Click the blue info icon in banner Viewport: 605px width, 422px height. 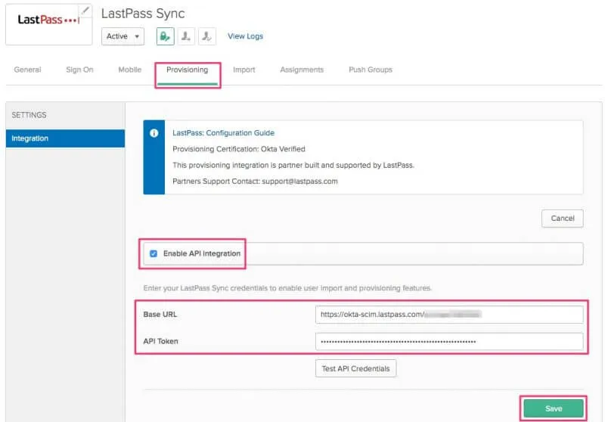[154, 133]
